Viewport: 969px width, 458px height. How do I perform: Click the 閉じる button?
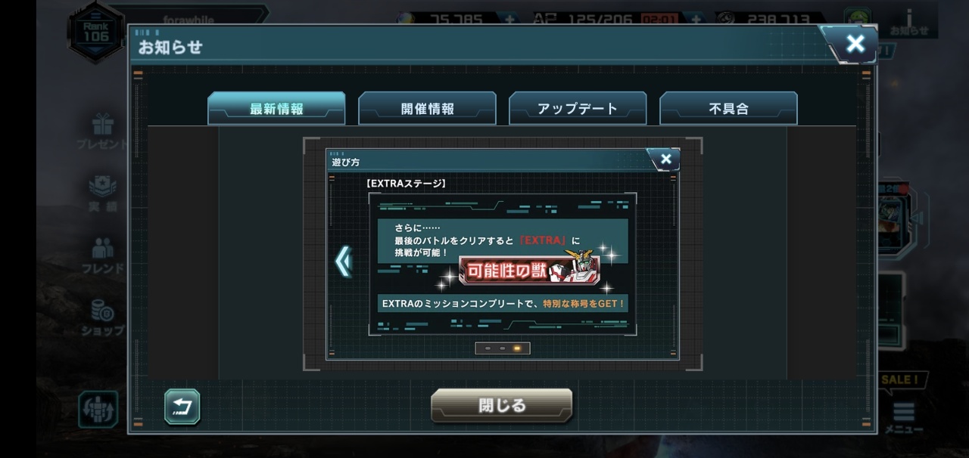(502, 406)
